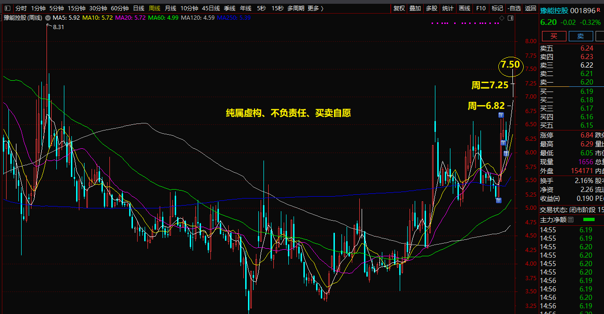Click the 现量 value 1656
Screen dimensions: 604x314
click(x=585, y=162)
